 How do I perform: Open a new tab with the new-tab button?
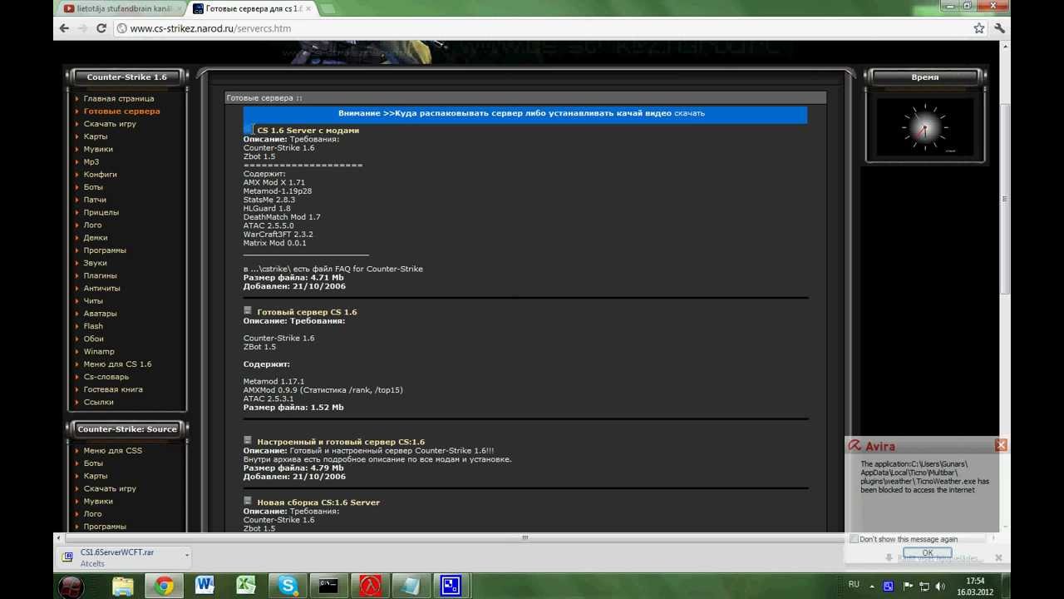click(x=328, y=8)
